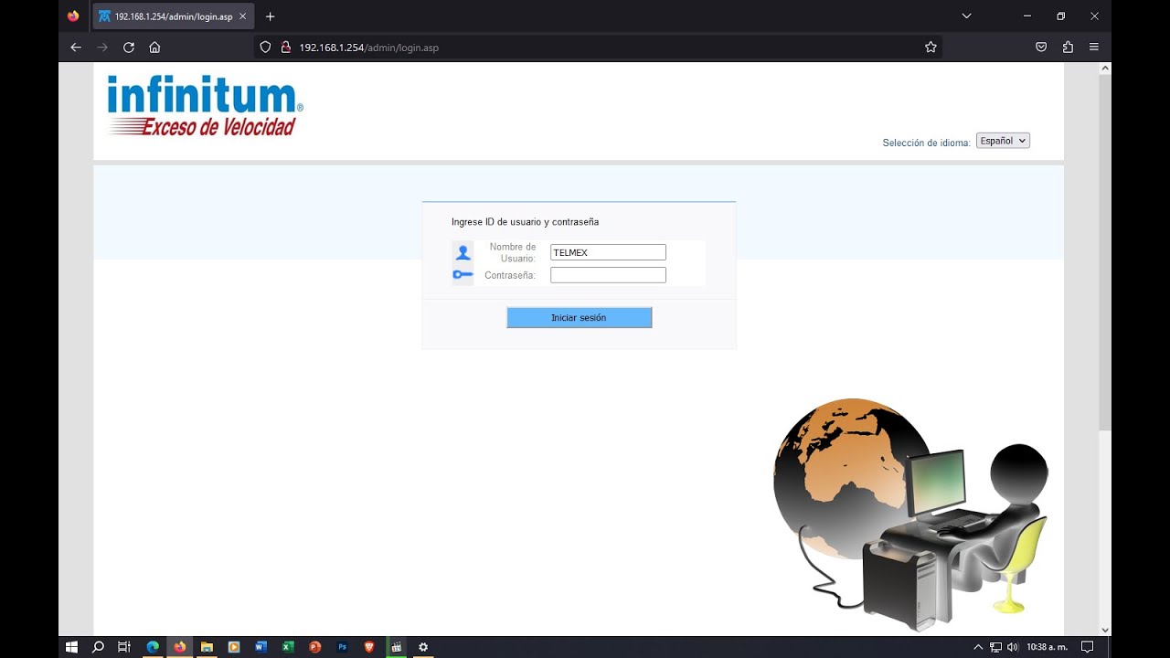Open Task View on taskbar
Viewport: 1170px width, 658px height.
click(124, 647)
